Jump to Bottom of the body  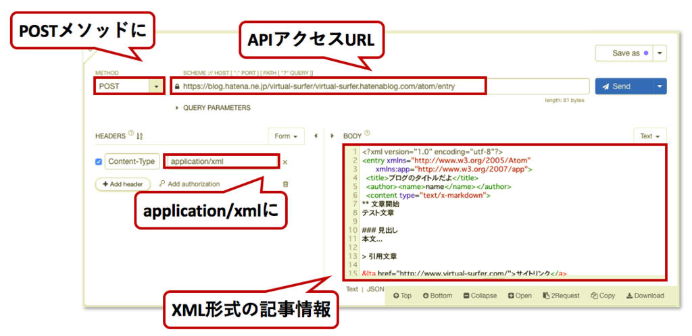(437, 296)
